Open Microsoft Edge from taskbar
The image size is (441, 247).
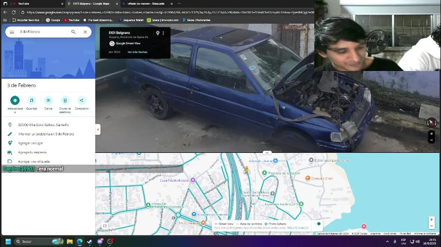tap(80, 242)
